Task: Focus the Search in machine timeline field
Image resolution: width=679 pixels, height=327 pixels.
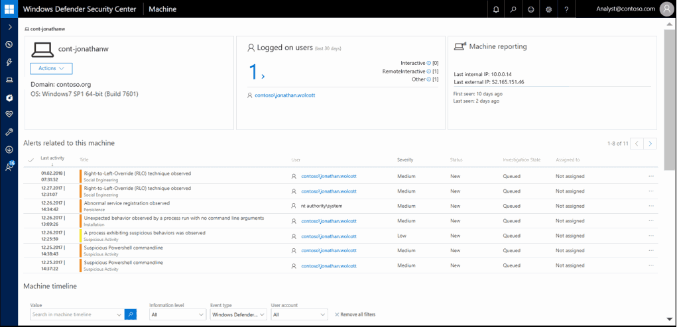Action: point(73,314)
